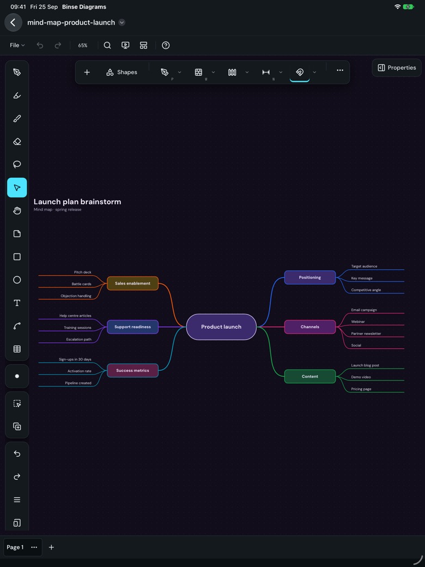Add a new page with plus button
This screenshot has height=567, width=425.
pyautogui.click(x=51, y=547)
